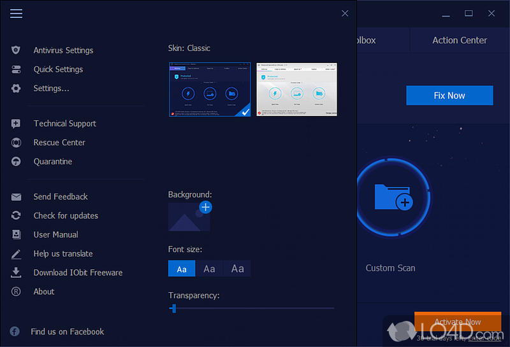Open Download IObit Freeware icon
The height and width of the screenshot is (347, 510).
(x=17, y=273)
